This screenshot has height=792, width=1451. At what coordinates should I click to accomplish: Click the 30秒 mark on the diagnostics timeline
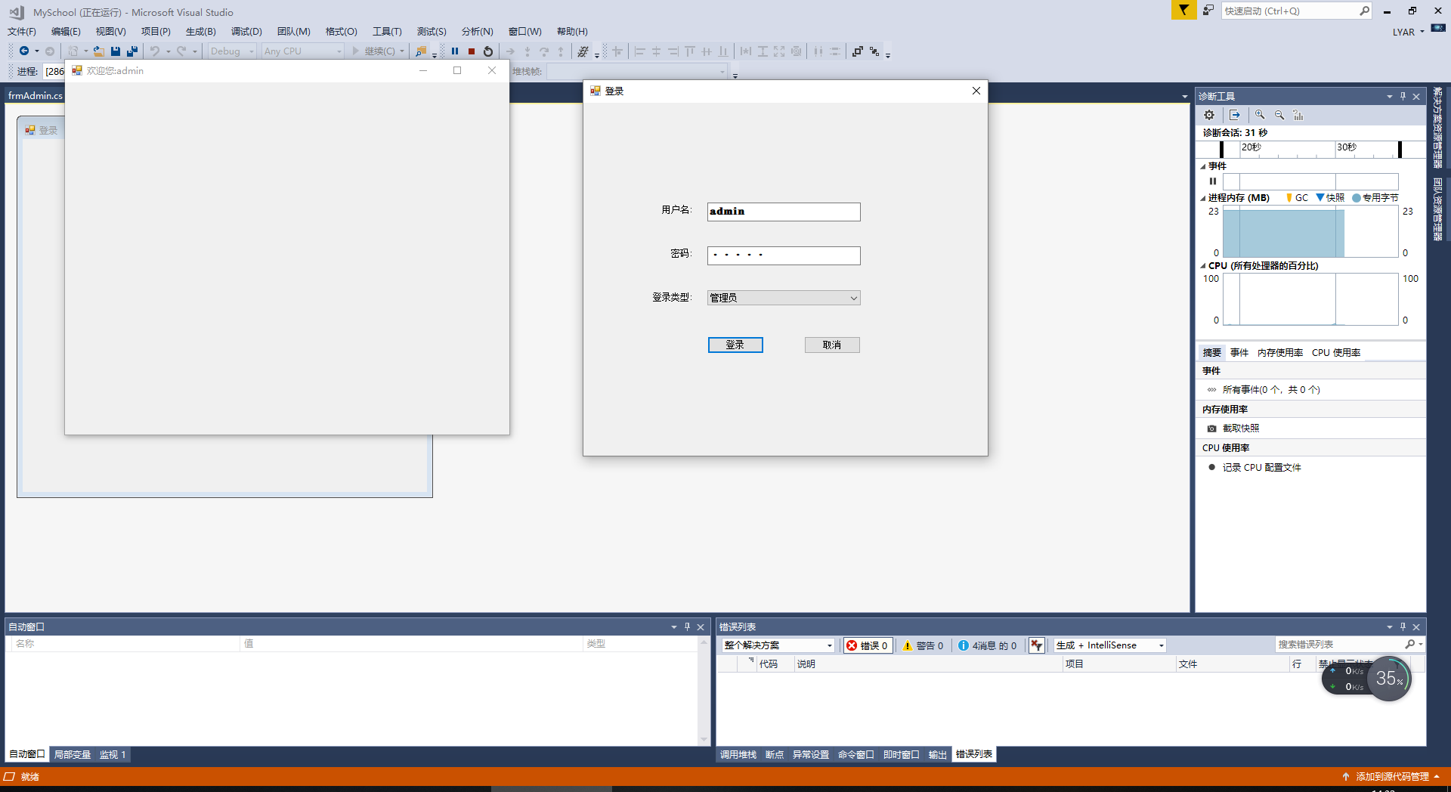(1347, 148)
